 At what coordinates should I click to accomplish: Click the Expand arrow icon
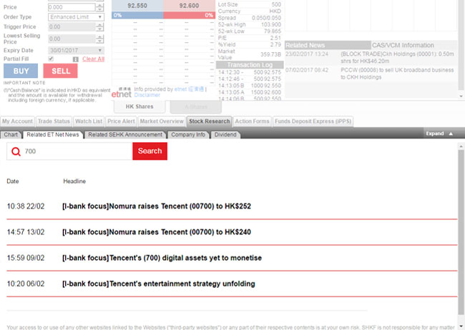(451, 134)
